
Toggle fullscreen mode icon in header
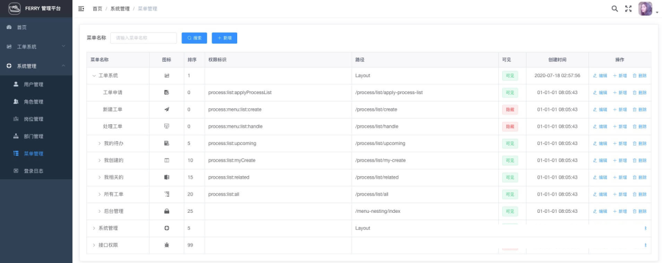coord(628,9)
